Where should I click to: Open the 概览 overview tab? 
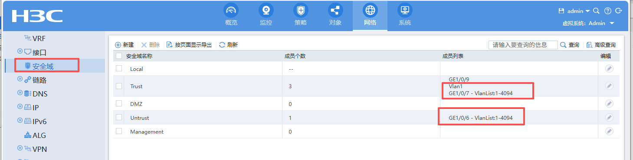pyautogui.click(x=231, y=16)
